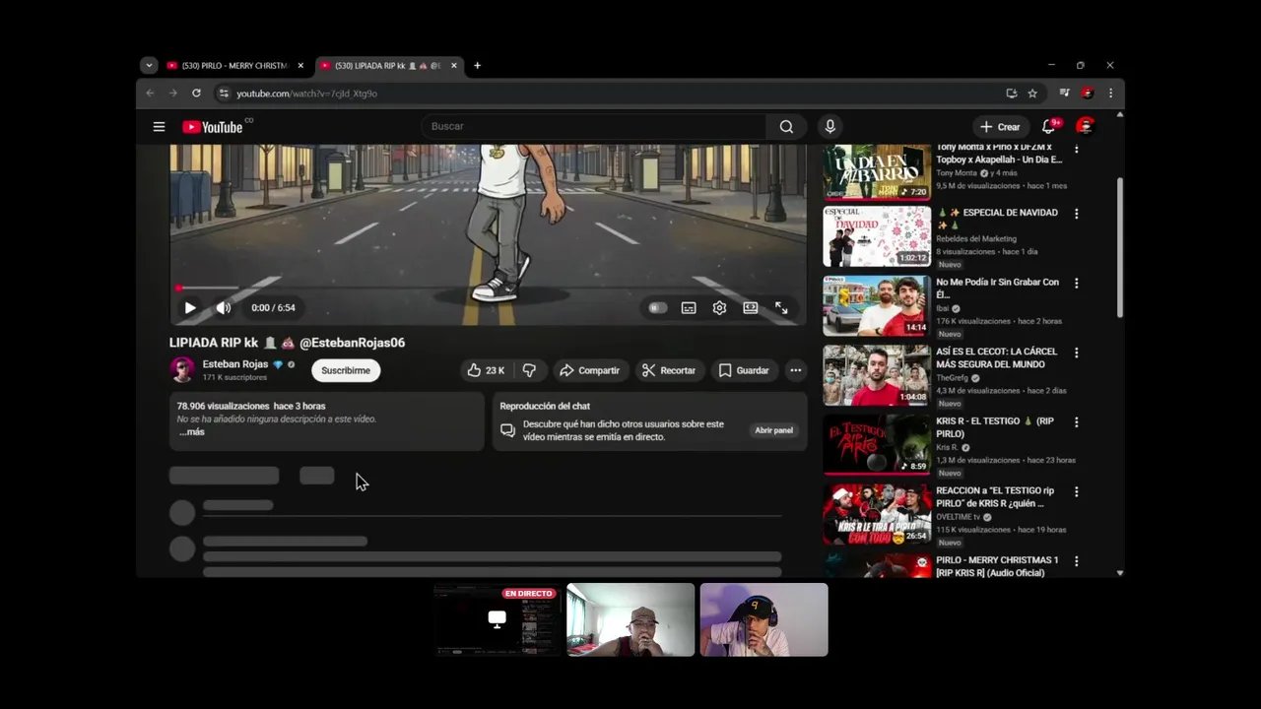
Task: Open the ASÍ ES EL CECOT thumbnail
Action: click(x=877, y=375)
